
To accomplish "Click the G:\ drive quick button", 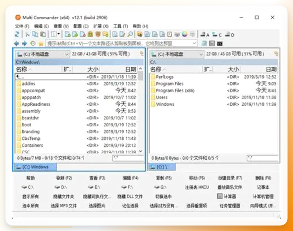I will click(x=160, y=187).
